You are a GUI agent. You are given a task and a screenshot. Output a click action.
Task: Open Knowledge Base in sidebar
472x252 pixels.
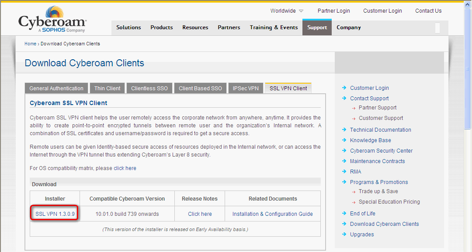click(370, 140)
